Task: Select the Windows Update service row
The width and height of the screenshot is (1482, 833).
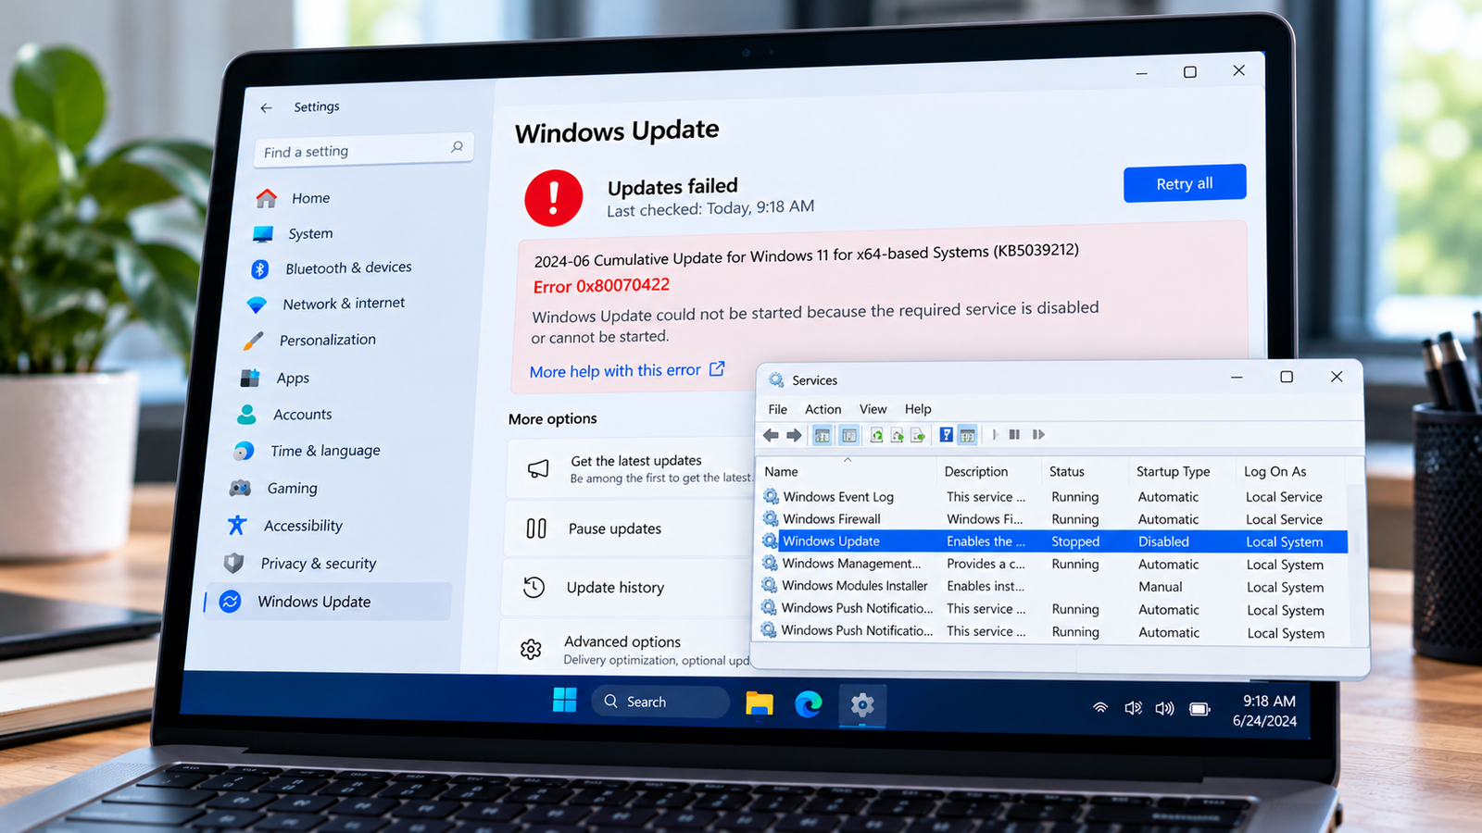Action: click(1054, 541)
